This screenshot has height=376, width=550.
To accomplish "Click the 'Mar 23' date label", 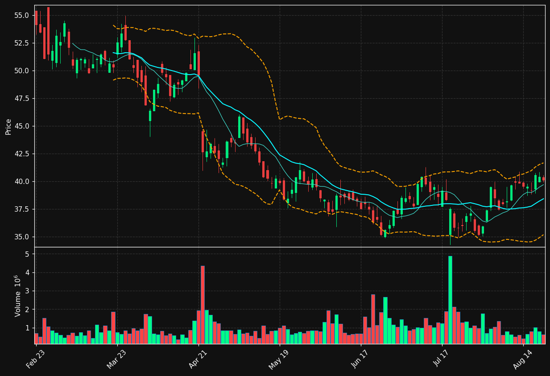I will 117,359.
